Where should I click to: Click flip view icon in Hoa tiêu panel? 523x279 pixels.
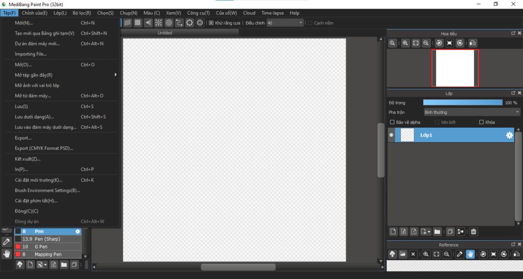pyautogui.click(x=472, y=43)
